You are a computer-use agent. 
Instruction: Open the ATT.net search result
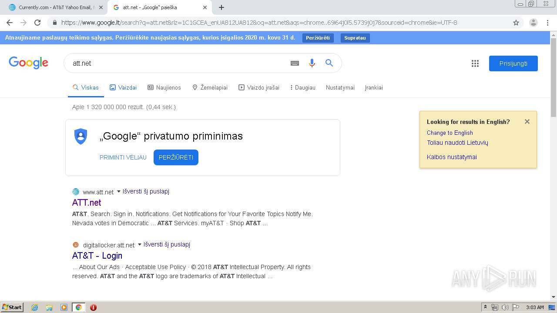[x=87, y=203]
